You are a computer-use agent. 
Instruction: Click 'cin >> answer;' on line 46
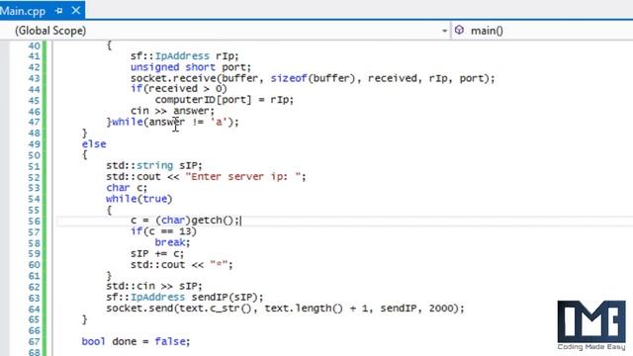pyautogui.click(x=172, y=111)
